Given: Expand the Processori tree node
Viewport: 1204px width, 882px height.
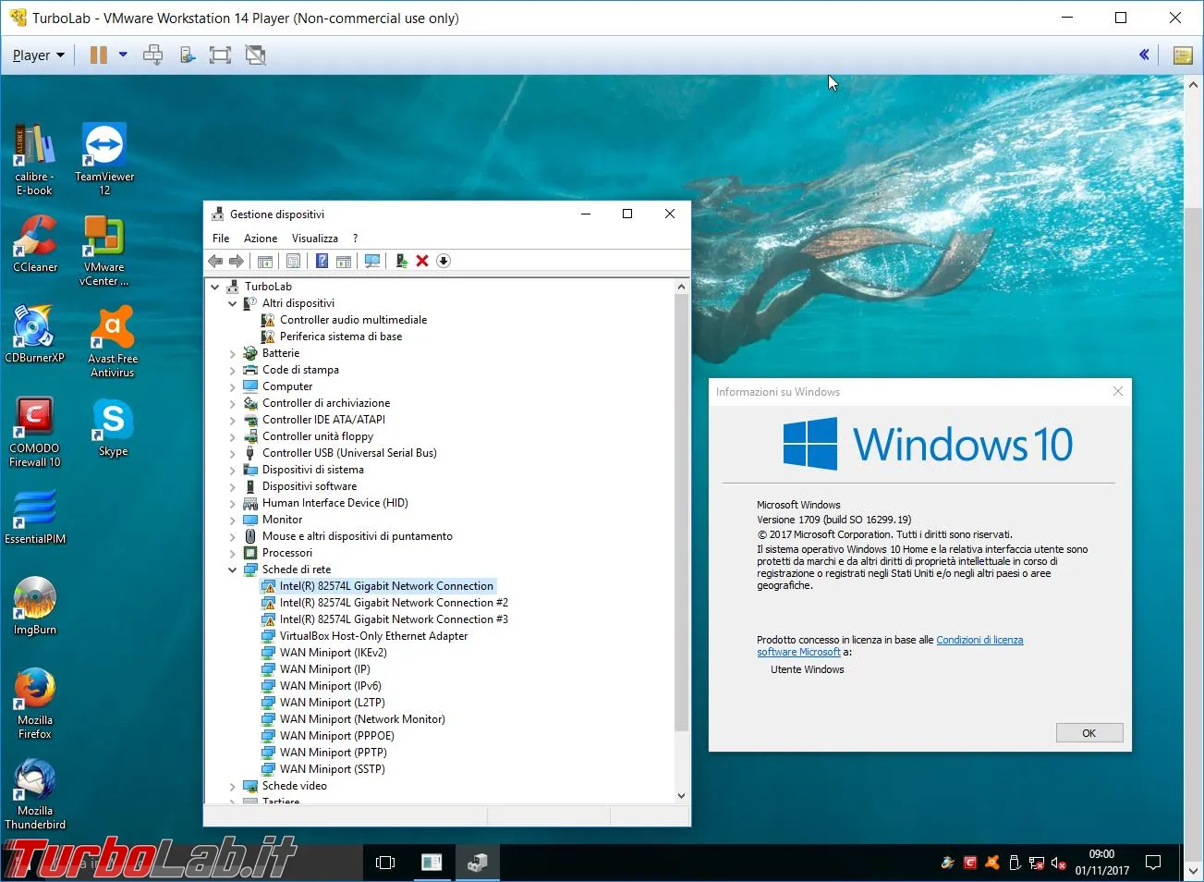Looking at the screenshot, I should coord(233,553).
